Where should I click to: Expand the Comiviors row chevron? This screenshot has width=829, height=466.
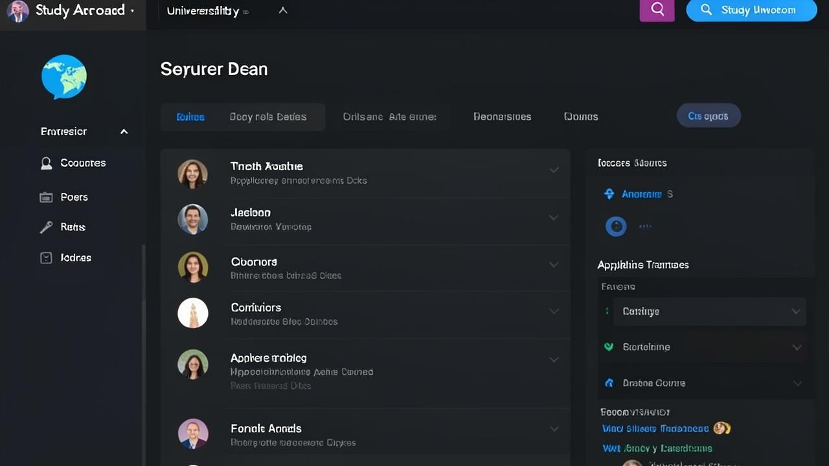click(554, 311)
